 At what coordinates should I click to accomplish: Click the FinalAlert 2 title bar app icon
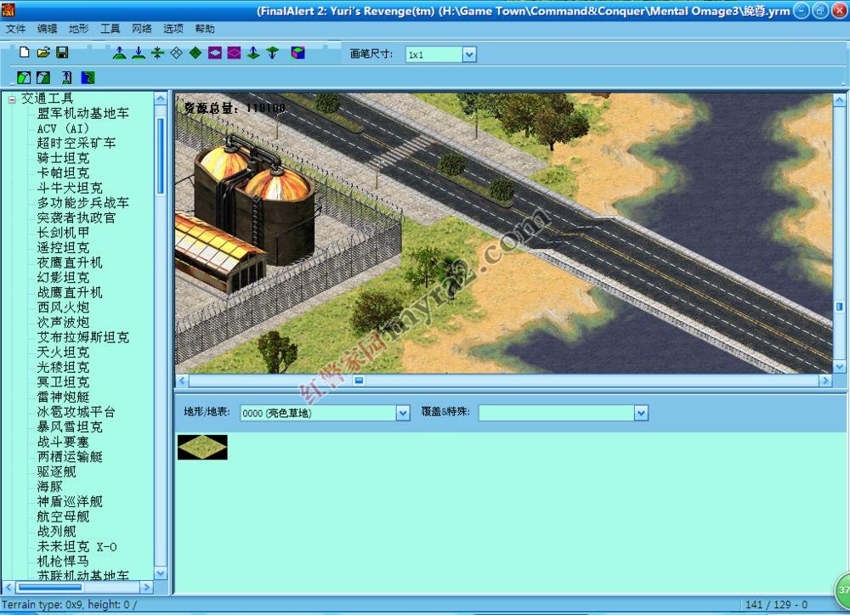[8, 9]
